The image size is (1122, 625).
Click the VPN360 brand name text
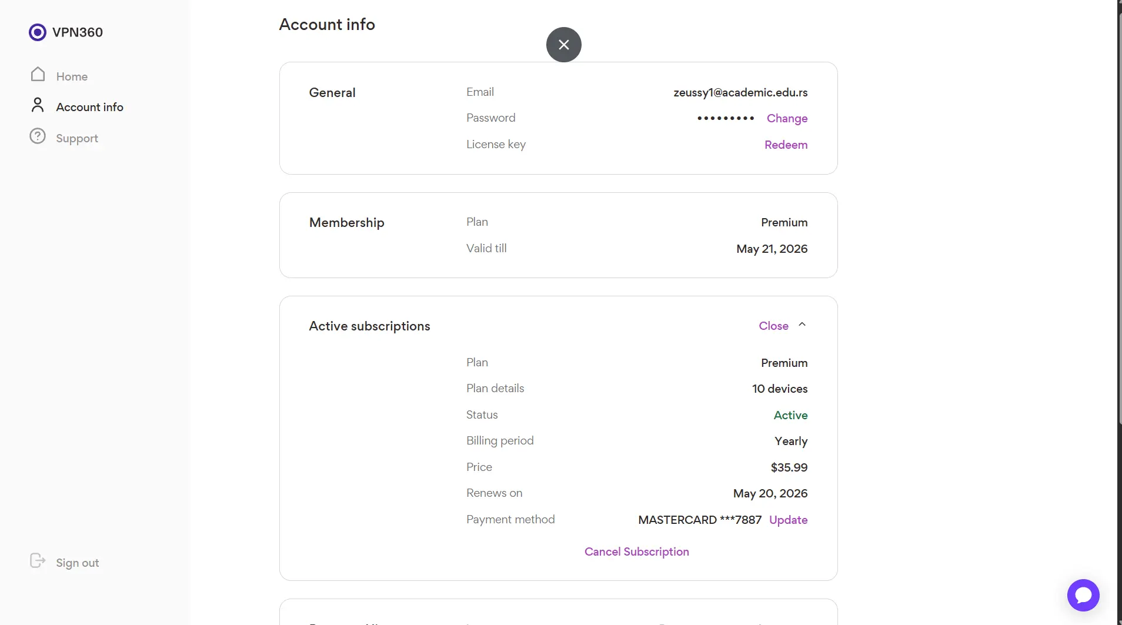[78, 32]
